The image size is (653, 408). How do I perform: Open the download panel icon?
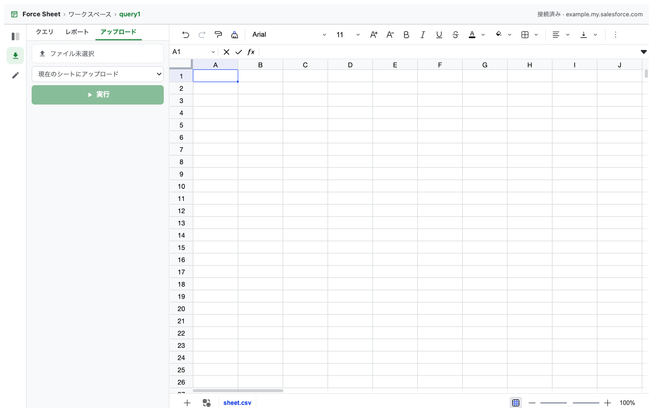tap(15, 56)
